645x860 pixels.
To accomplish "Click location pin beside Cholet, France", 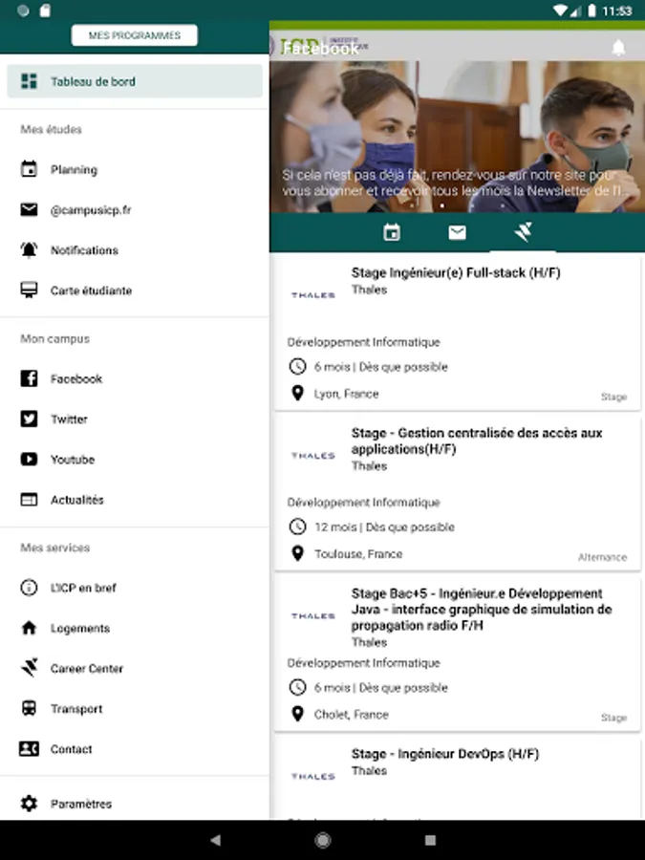I will point(297,714).
